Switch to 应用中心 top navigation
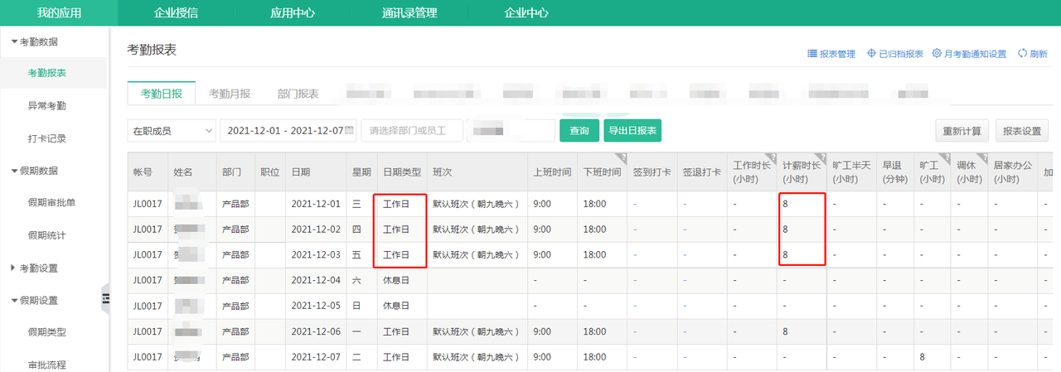The image size is (1061, 372). point(293,13)
